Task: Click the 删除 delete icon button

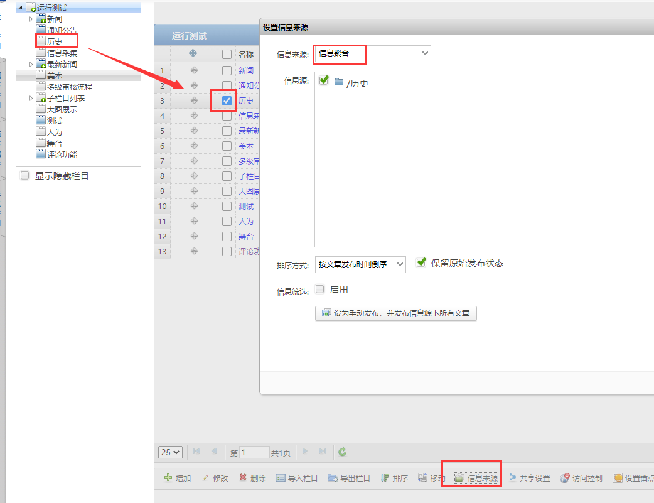Action: 243,479
